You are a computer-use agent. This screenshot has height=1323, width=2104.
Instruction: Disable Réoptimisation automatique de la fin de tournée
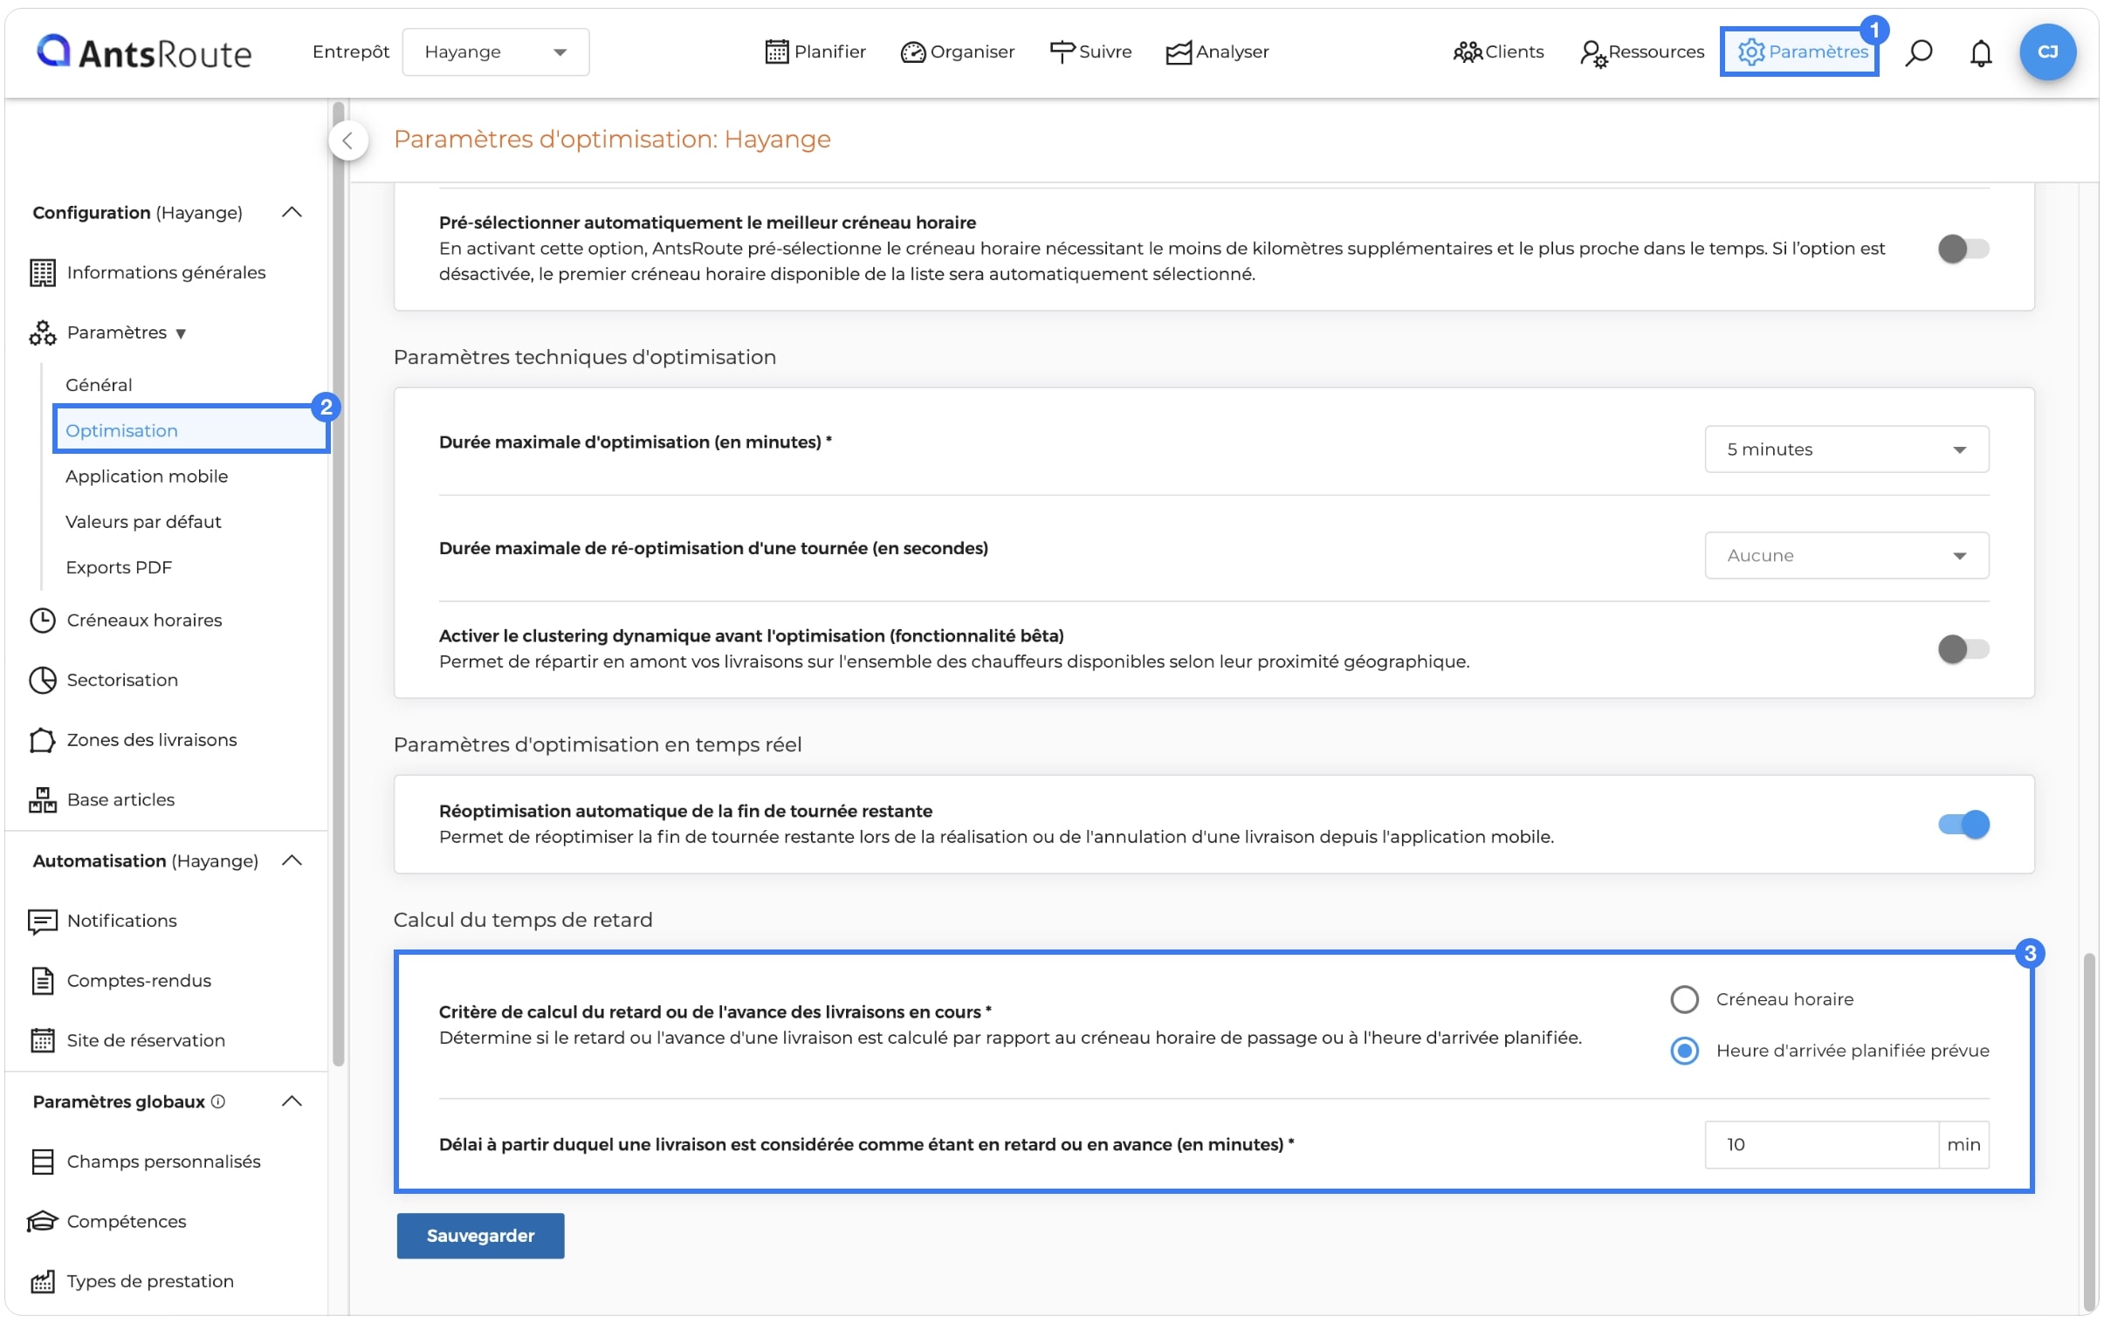(x=1963, y=824)
